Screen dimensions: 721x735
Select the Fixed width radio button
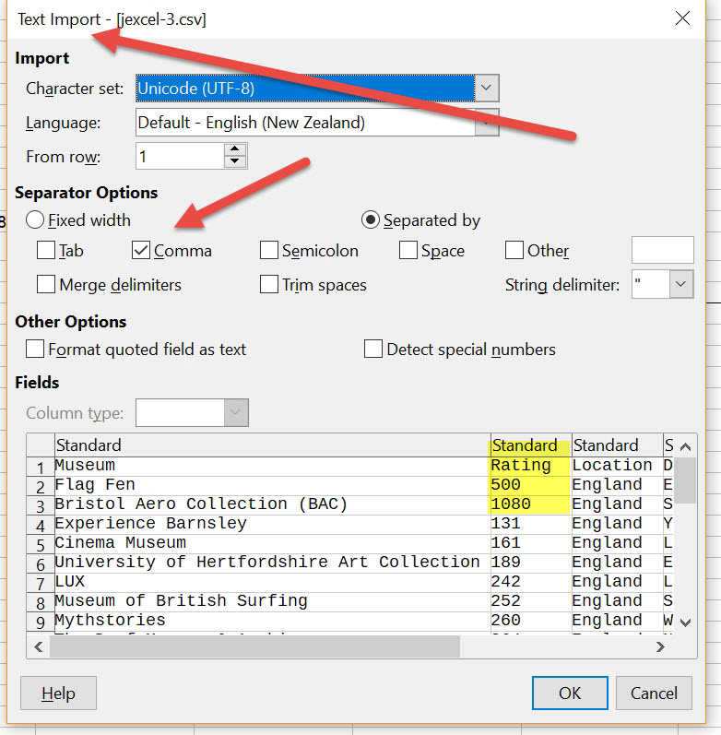[35, 220]
